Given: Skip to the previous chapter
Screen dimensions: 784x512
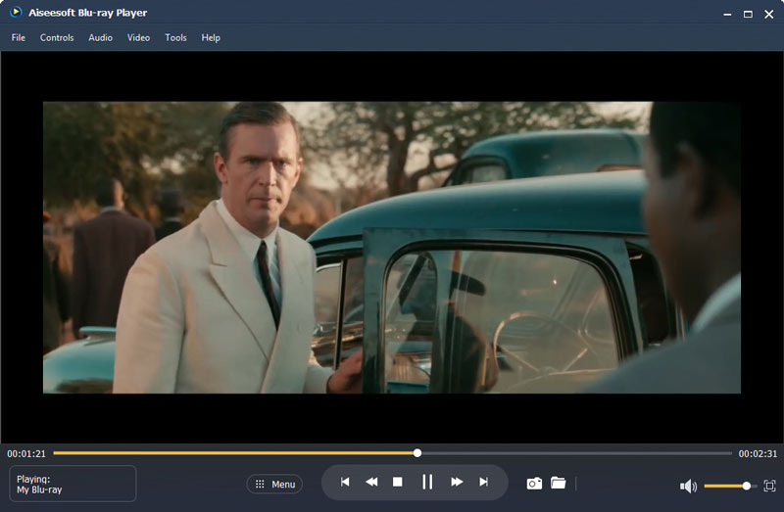Looking at the screenshot, I should tap(345, 482).
